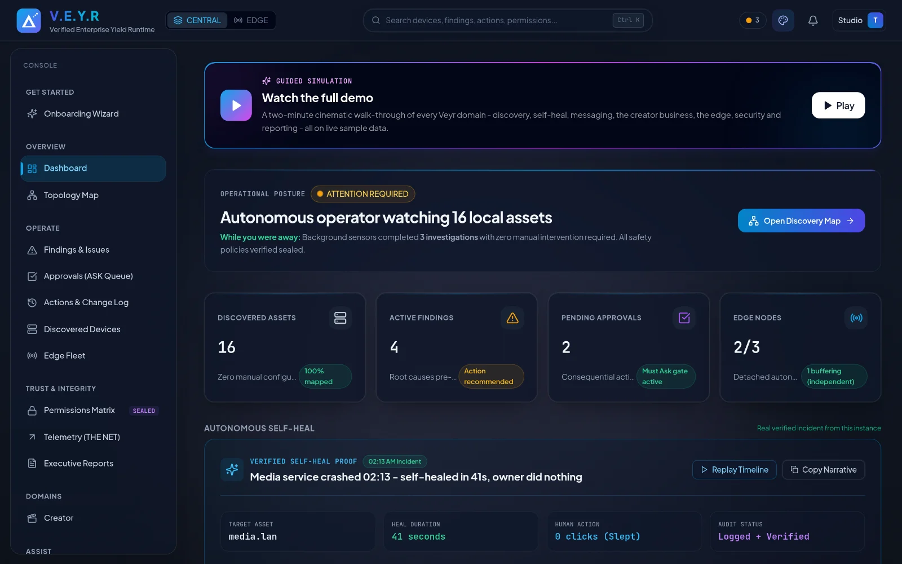902x564 pixels.
Task: Click the Discovered Assets server icon
Action: (340, 318)
